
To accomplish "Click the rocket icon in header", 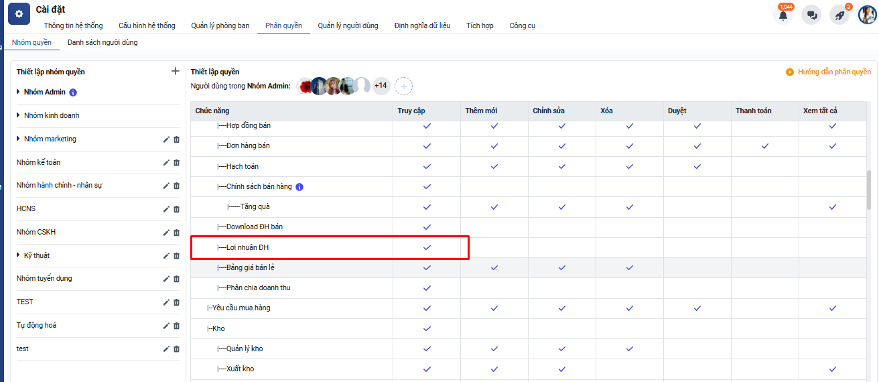I will coord(839,15).
